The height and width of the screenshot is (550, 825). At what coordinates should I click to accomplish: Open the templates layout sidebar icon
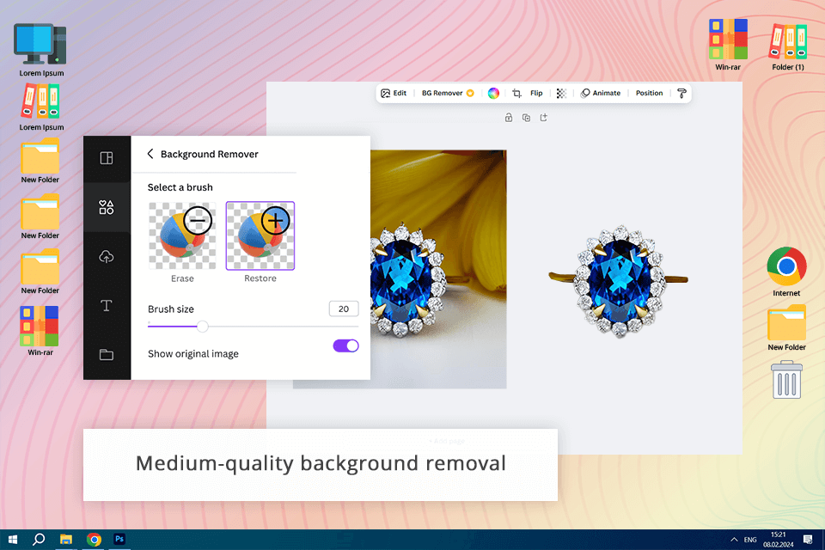(107, 158)
